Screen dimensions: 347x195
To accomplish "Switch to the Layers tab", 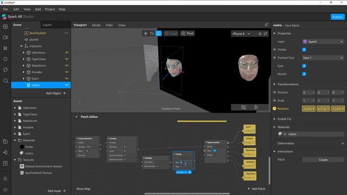I will point(47,25).
